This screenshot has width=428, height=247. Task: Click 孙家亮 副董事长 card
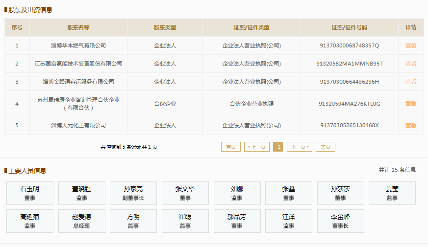click(x=133, y=193)
